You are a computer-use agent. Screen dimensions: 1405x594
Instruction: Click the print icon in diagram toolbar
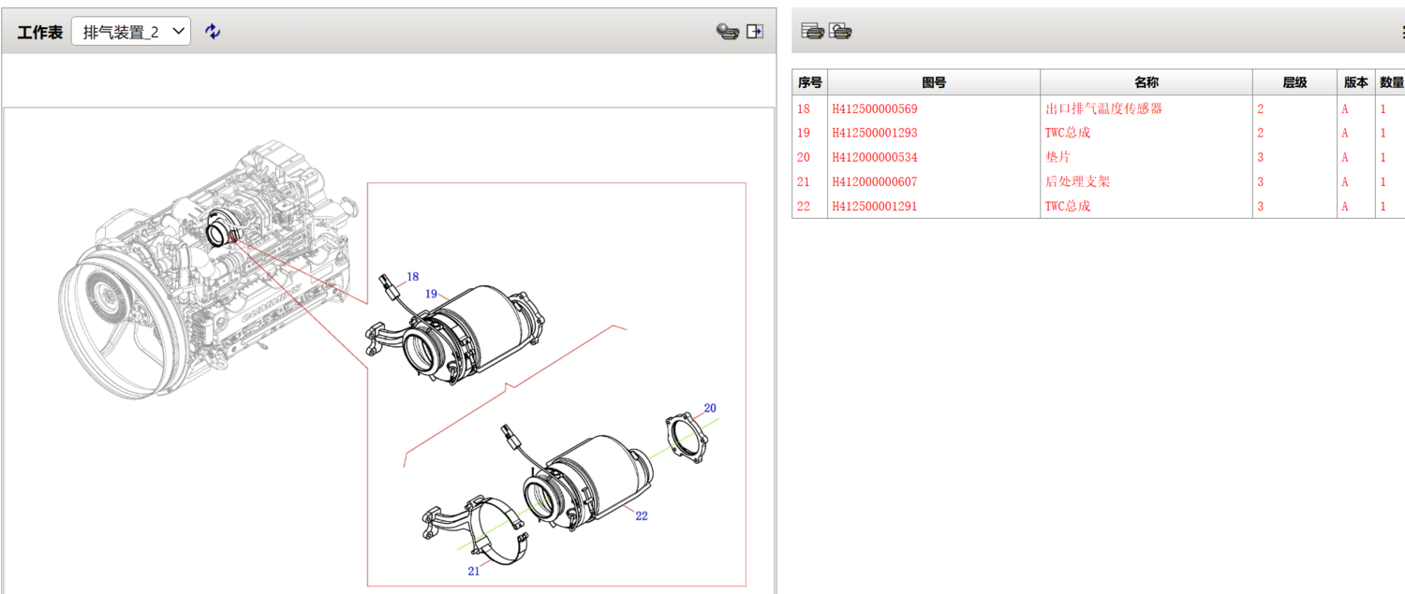[727, 32]
